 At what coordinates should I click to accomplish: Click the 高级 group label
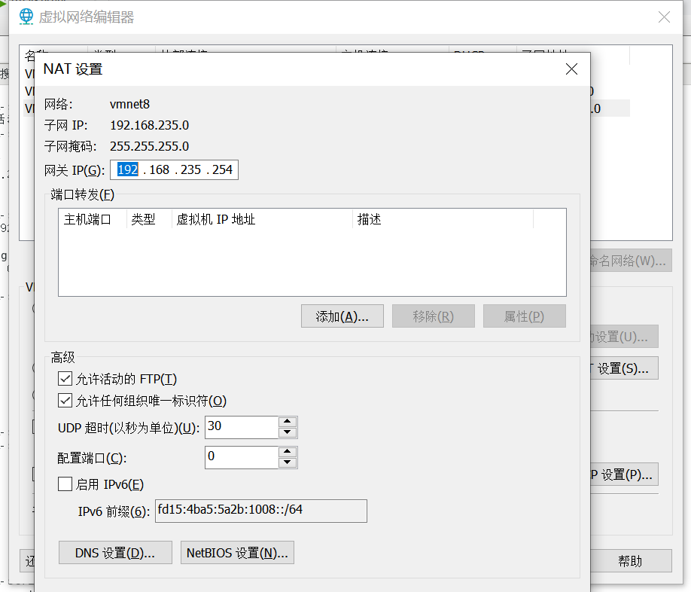(62, 357)
